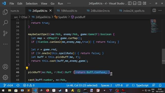The height and width of the screenshot is (93, 165).
Task: Click the vertical scrollbar thumb in editor
Action: coord(163,56)
